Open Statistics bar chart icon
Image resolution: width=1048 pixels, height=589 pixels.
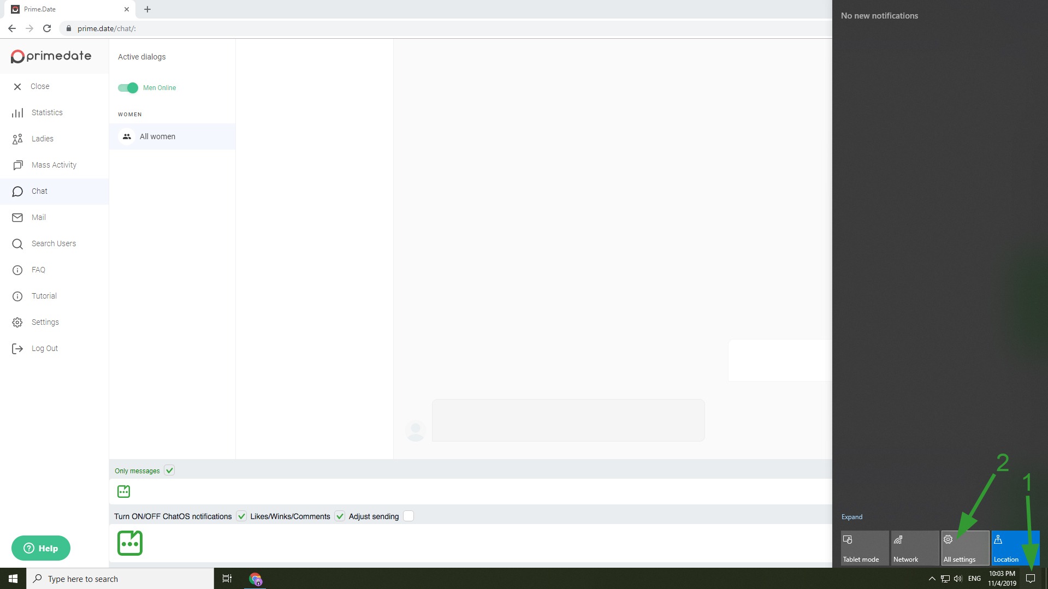tap(17, 113)
